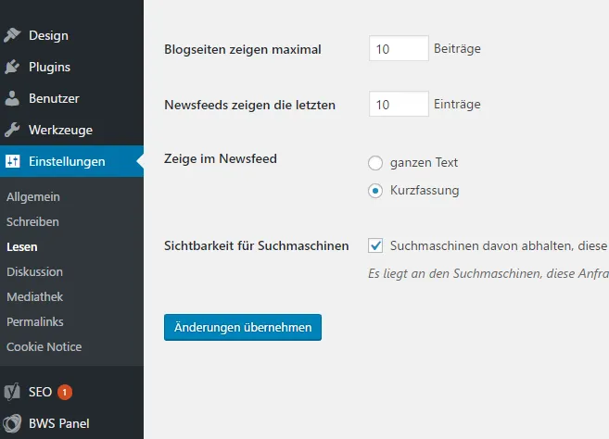This screenshot has width=609, height=439.
Task: Click the Plugins plug icon
Action: click(12, 67)
